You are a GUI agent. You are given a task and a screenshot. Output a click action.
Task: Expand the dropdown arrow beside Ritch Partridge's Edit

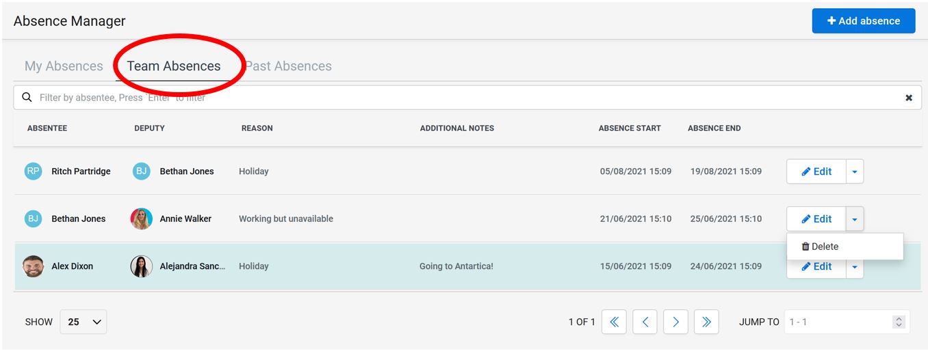pos(855,171)
